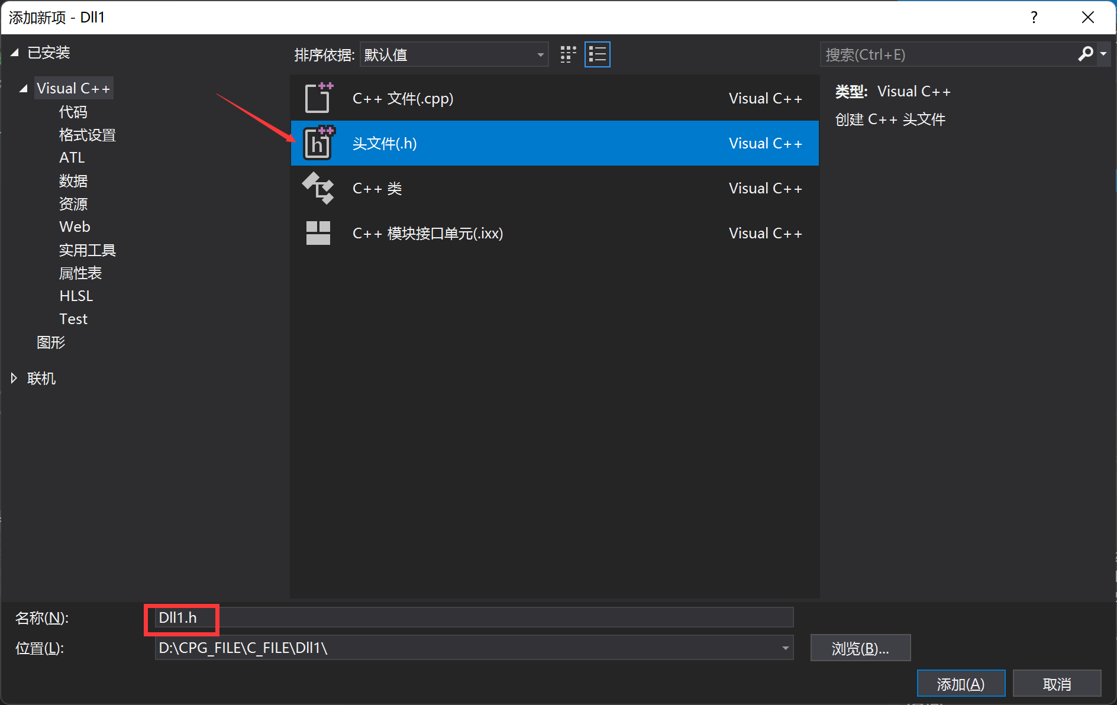The width and height of the screenshot is (1117, 705).
Task: Select the 资源 category
Action: [x=73, y=204]
